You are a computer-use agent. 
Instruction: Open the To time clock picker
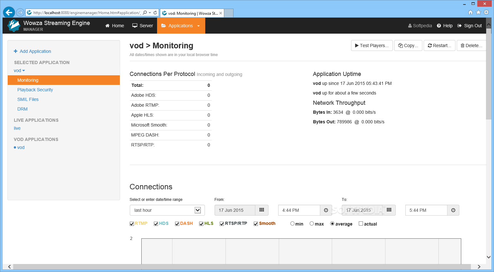coord(453,210)
